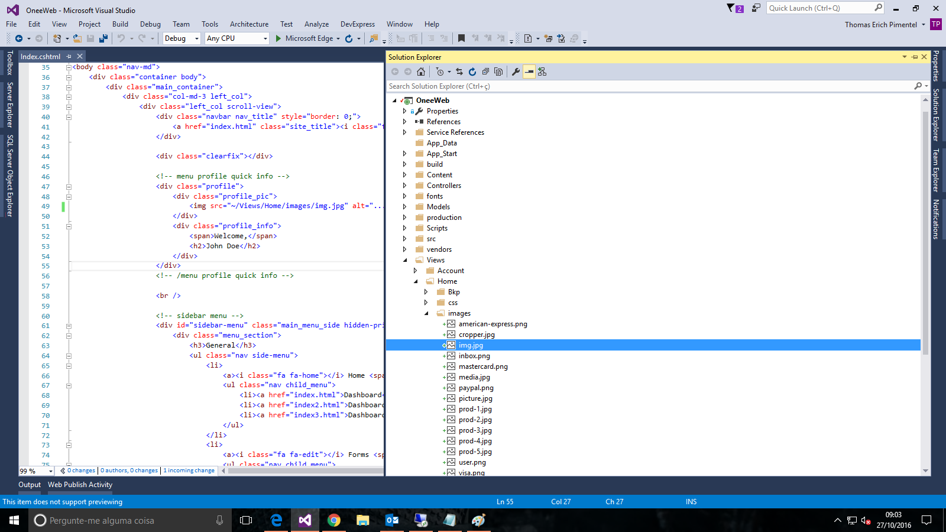Screen dimensions: 946x532
Task: Click the Solution Explorer Refresh icon
Action: point(472,72)
